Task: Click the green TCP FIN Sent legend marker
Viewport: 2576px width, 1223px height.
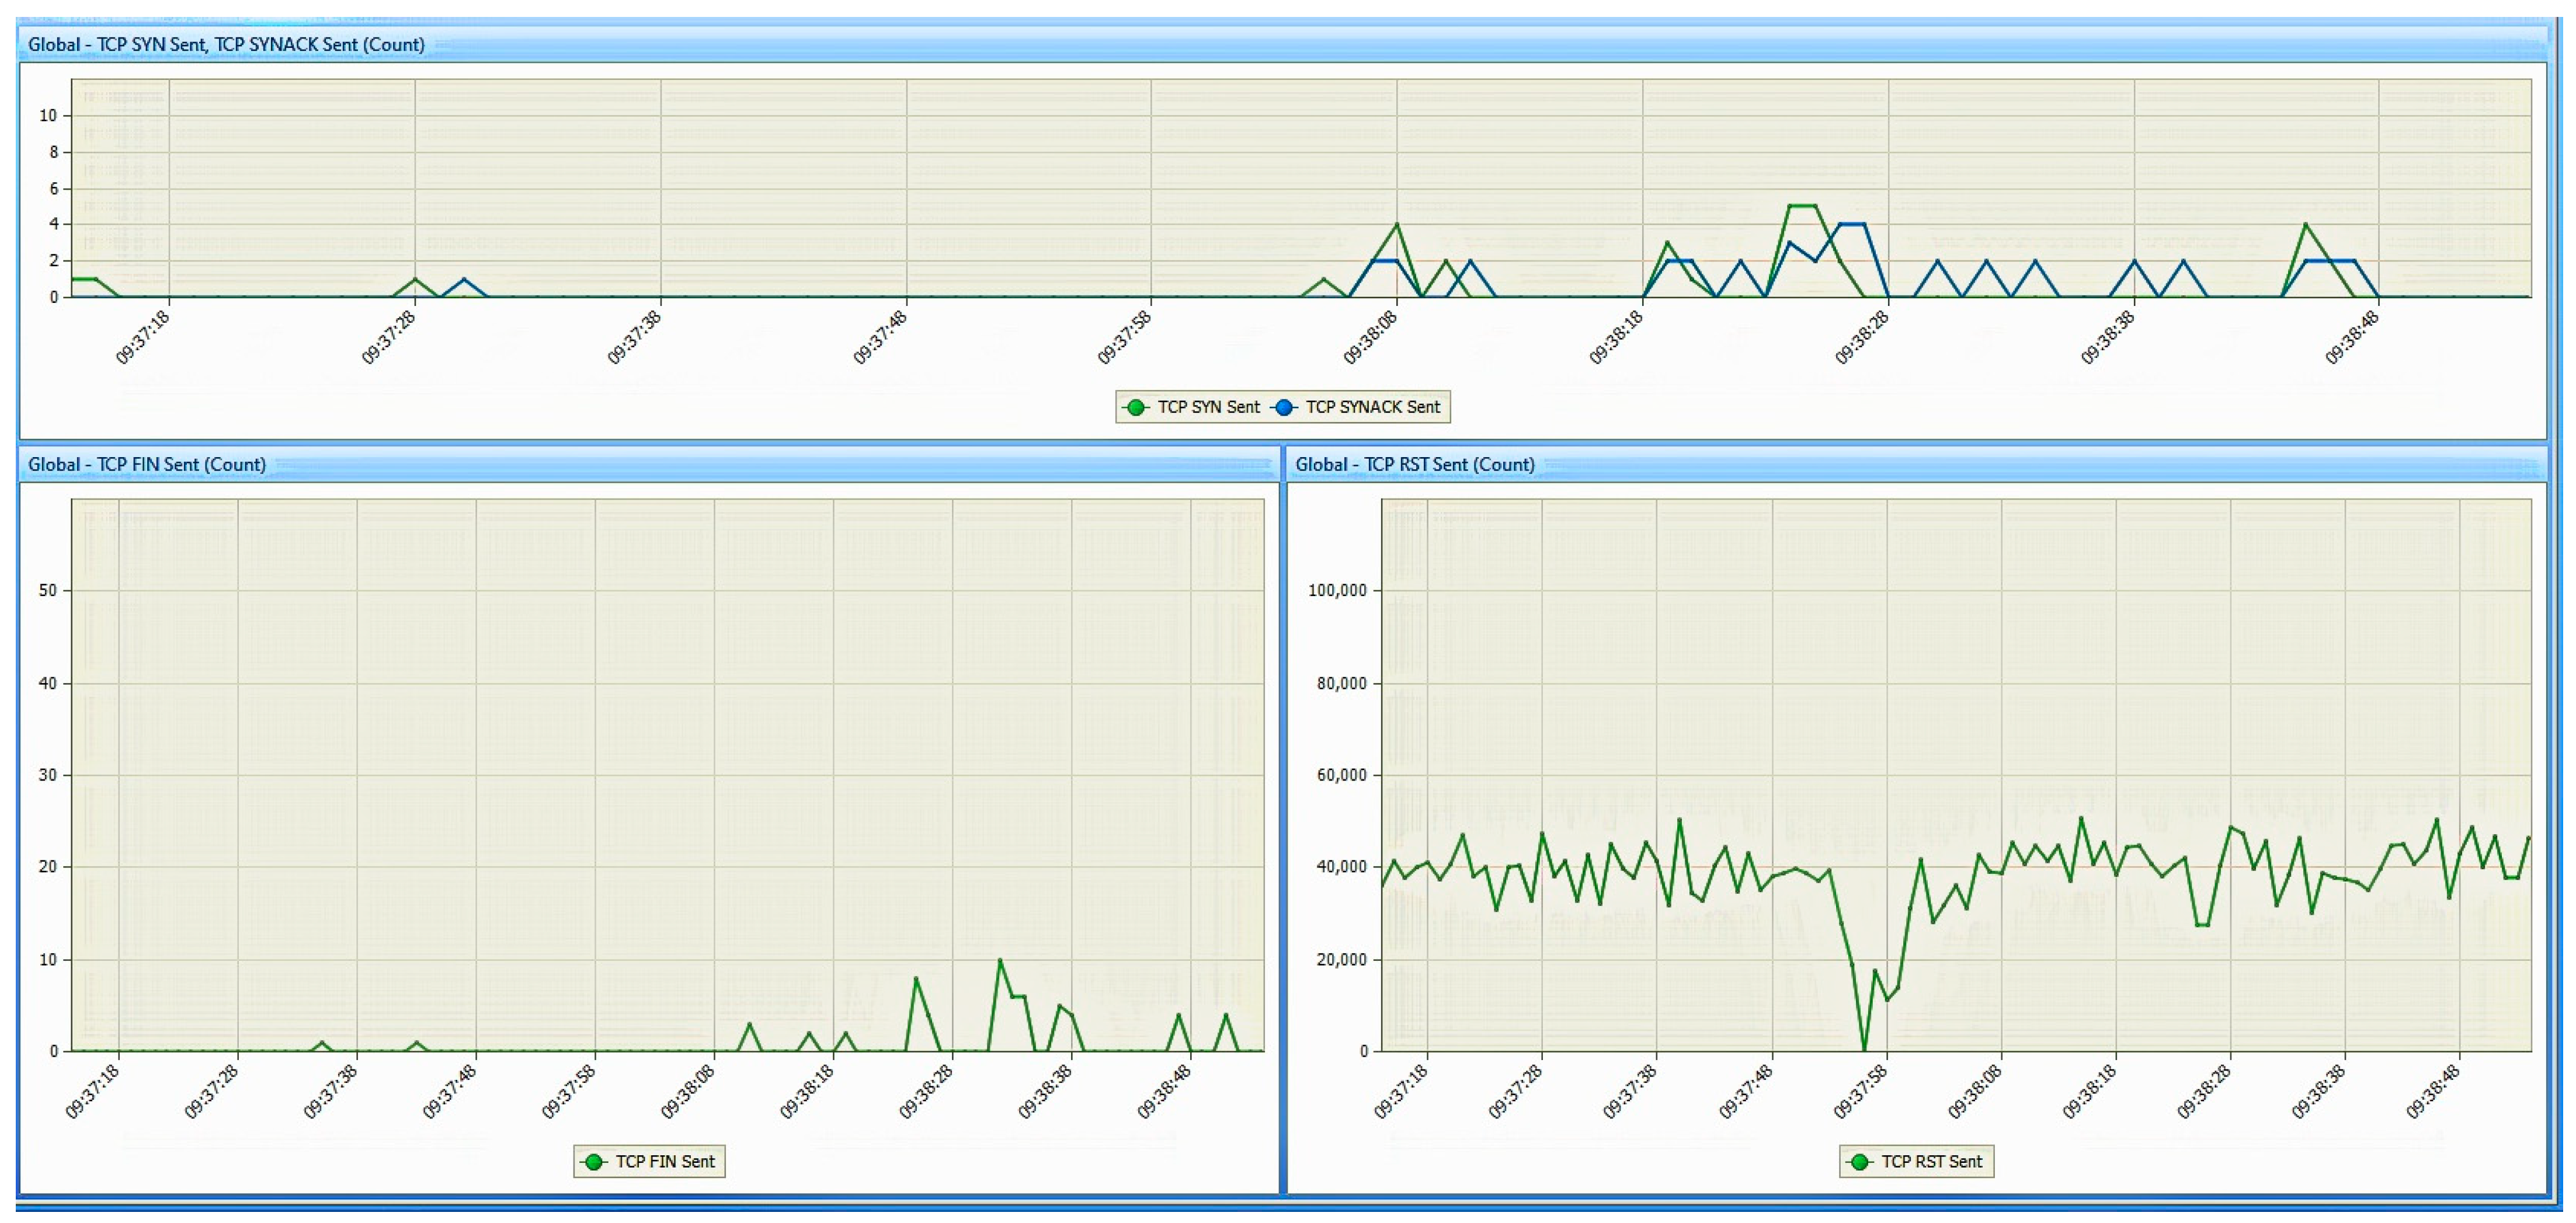Action: coord(593,1161)
